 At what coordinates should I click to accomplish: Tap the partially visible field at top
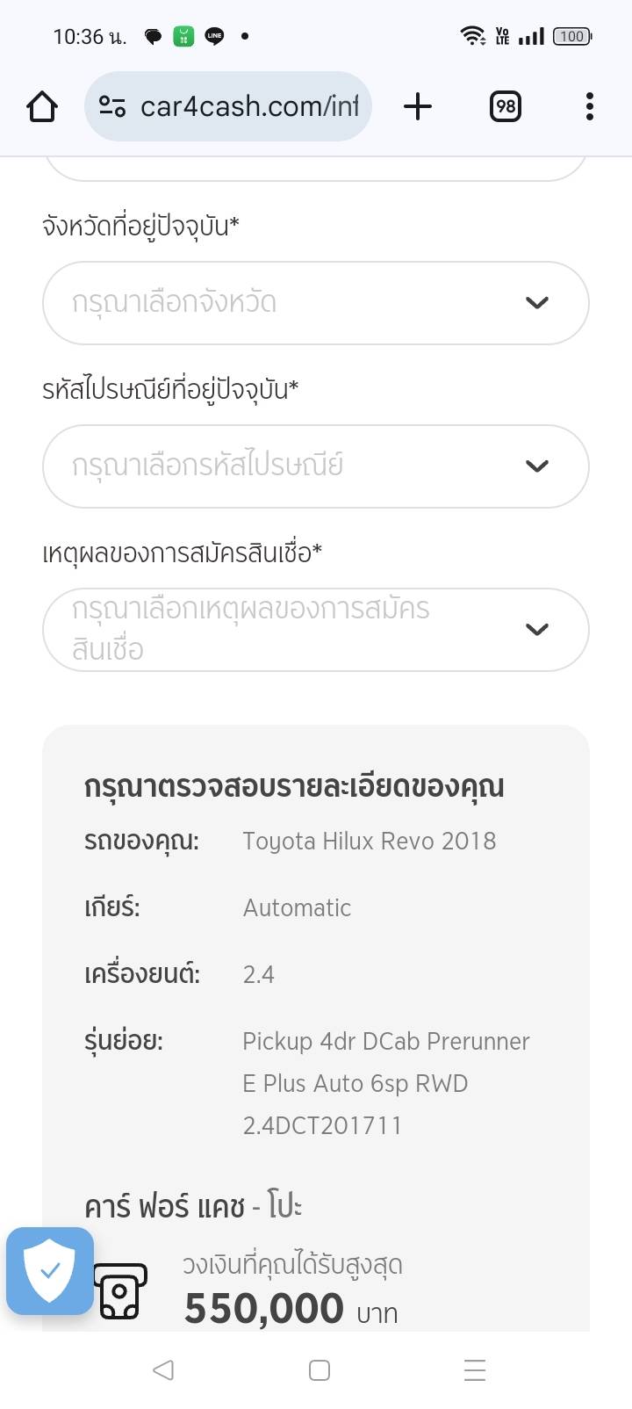(x=316, y=169)
